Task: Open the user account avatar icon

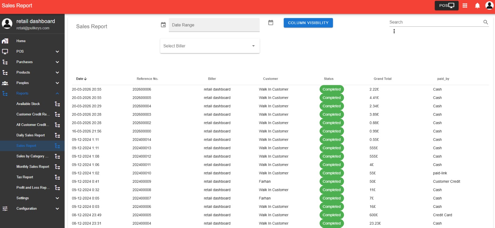Action: [x=489, y=6]
